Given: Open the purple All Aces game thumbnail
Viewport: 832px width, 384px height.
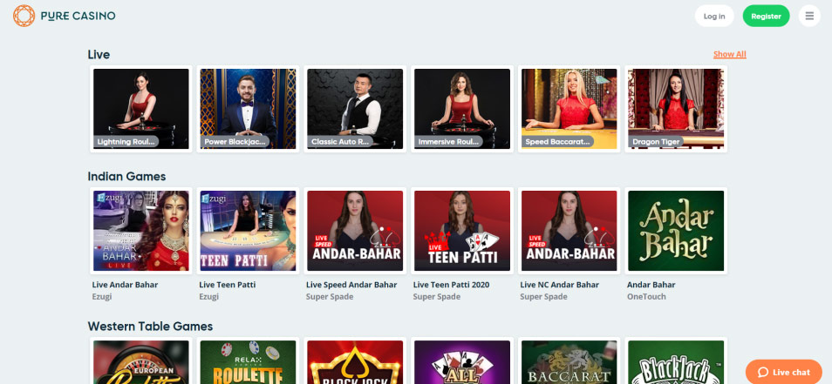Looking at the screenshot, I should (462, 362).
